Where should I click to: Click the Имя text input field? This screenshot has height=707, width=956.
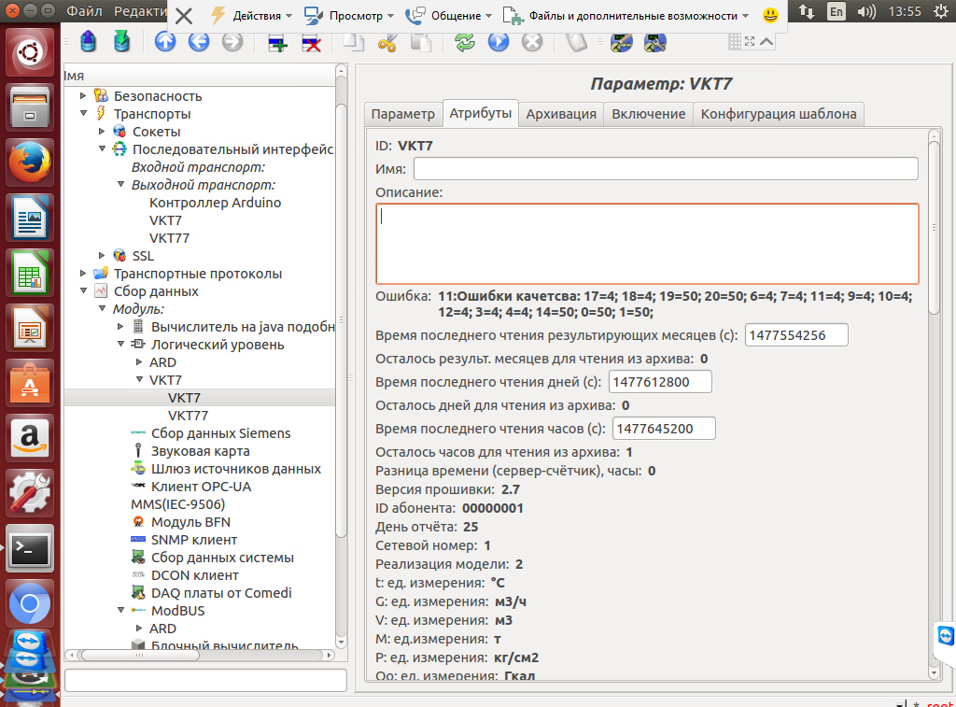tap(666, 169)
